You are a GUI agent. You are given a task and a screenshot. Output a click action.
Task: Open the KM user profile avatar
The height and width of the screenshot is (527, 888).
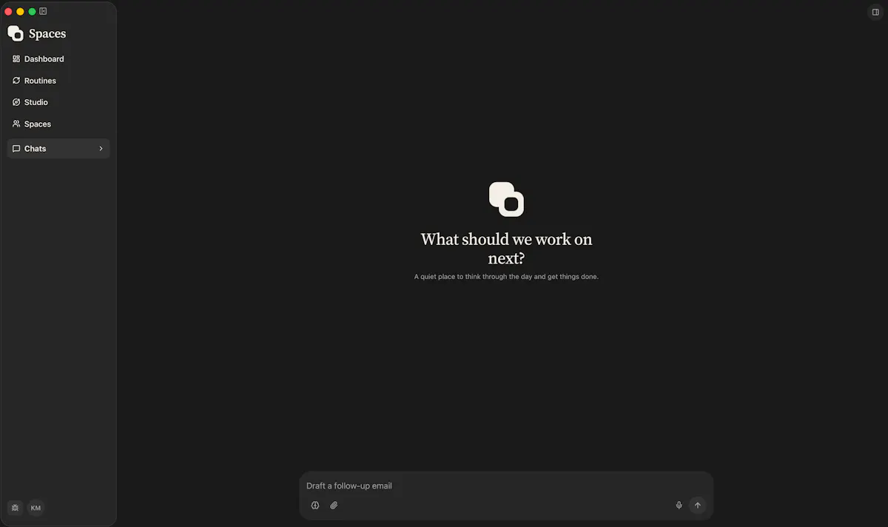click(36, 508)
